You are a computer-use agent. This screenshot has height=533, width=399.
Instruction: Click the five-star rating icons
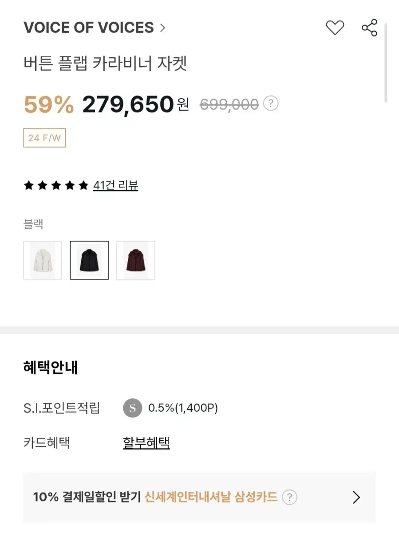(56, 186)
